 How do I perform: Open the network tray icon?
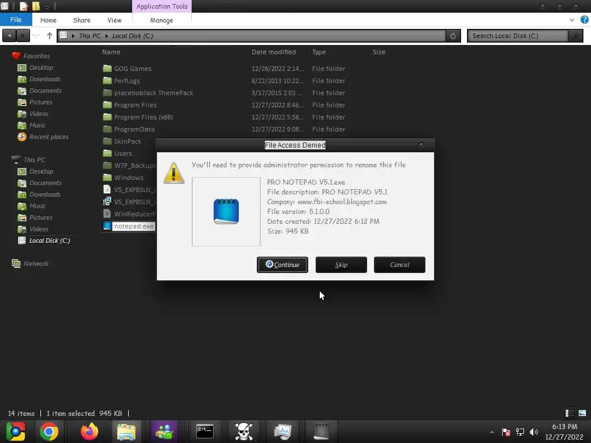coord(520,432)
